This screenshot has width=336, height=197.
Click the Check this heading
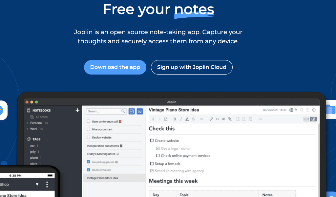162,129
